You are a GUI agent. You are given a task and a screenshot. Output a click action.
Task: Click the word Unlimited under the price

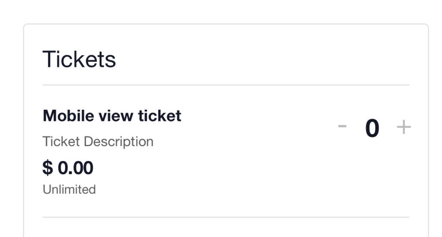click(x=69, y=189)
